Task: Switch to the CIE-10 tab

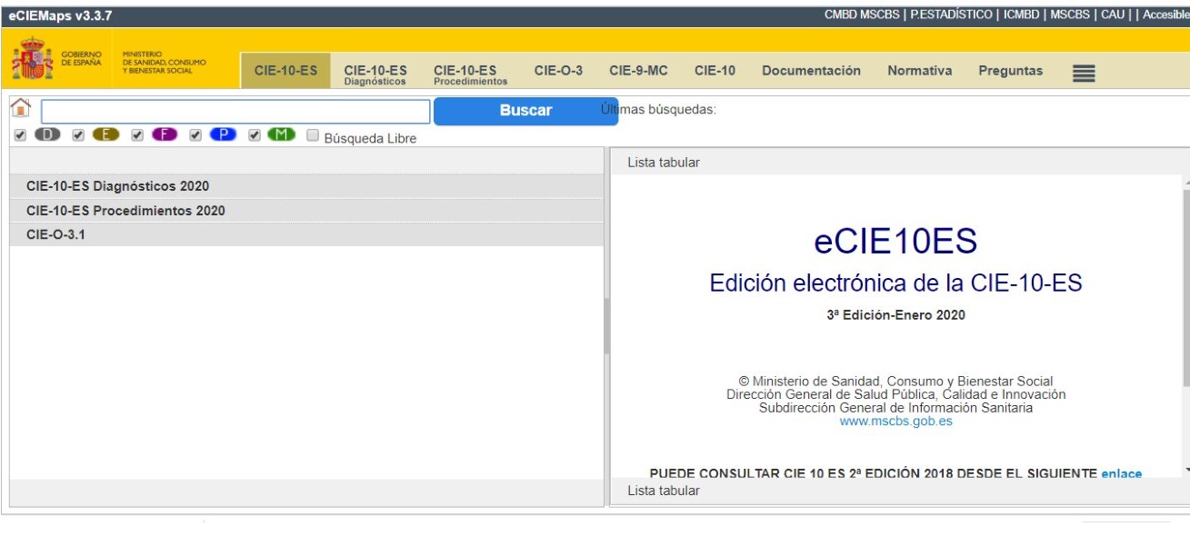Action: 715,71
